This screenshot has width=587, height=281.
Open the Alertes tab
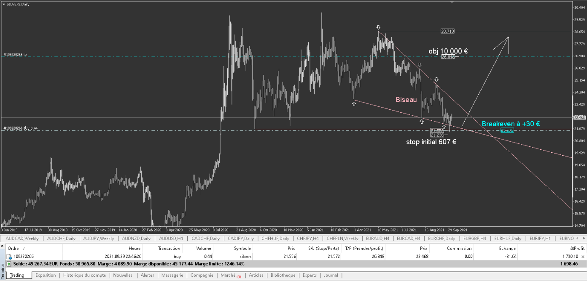point(147,275)
